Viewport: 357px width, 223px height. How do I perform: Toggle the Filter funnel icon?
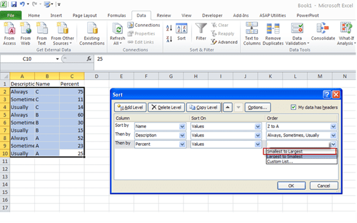(201, 32)
